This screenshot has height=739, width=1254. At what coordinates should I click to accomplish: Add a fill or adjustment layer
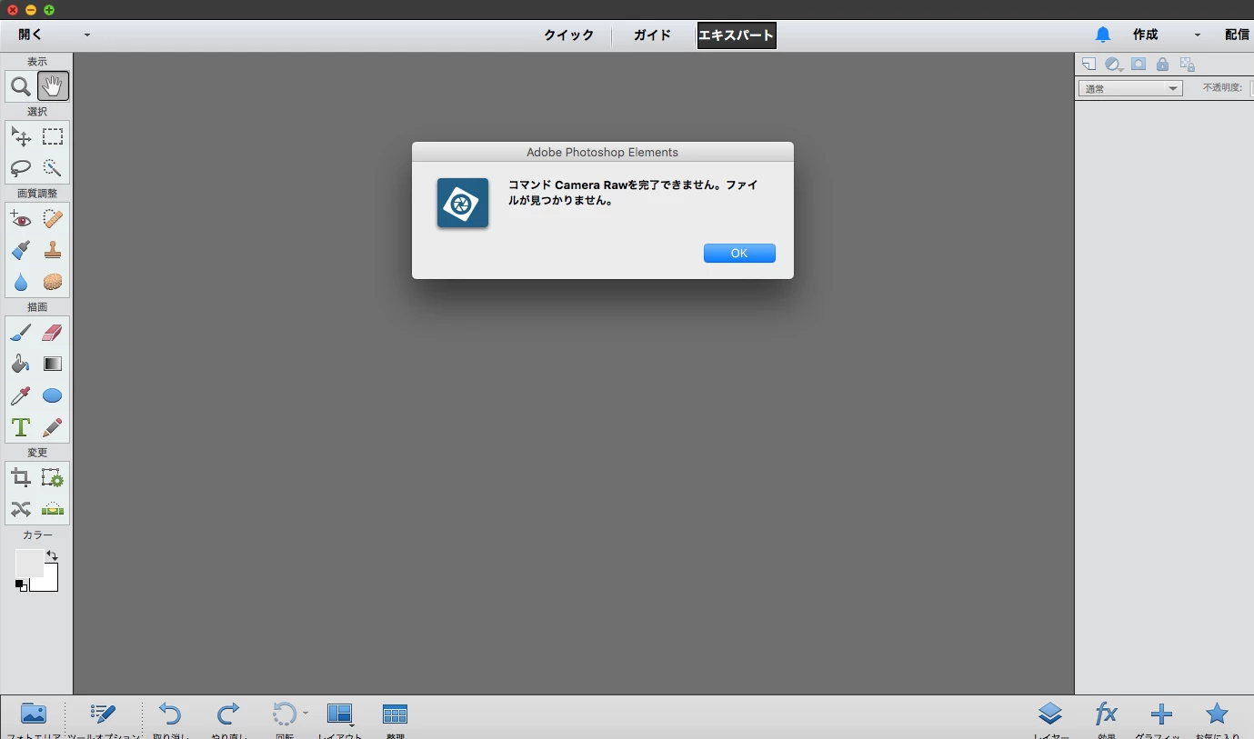(1113, 65)
